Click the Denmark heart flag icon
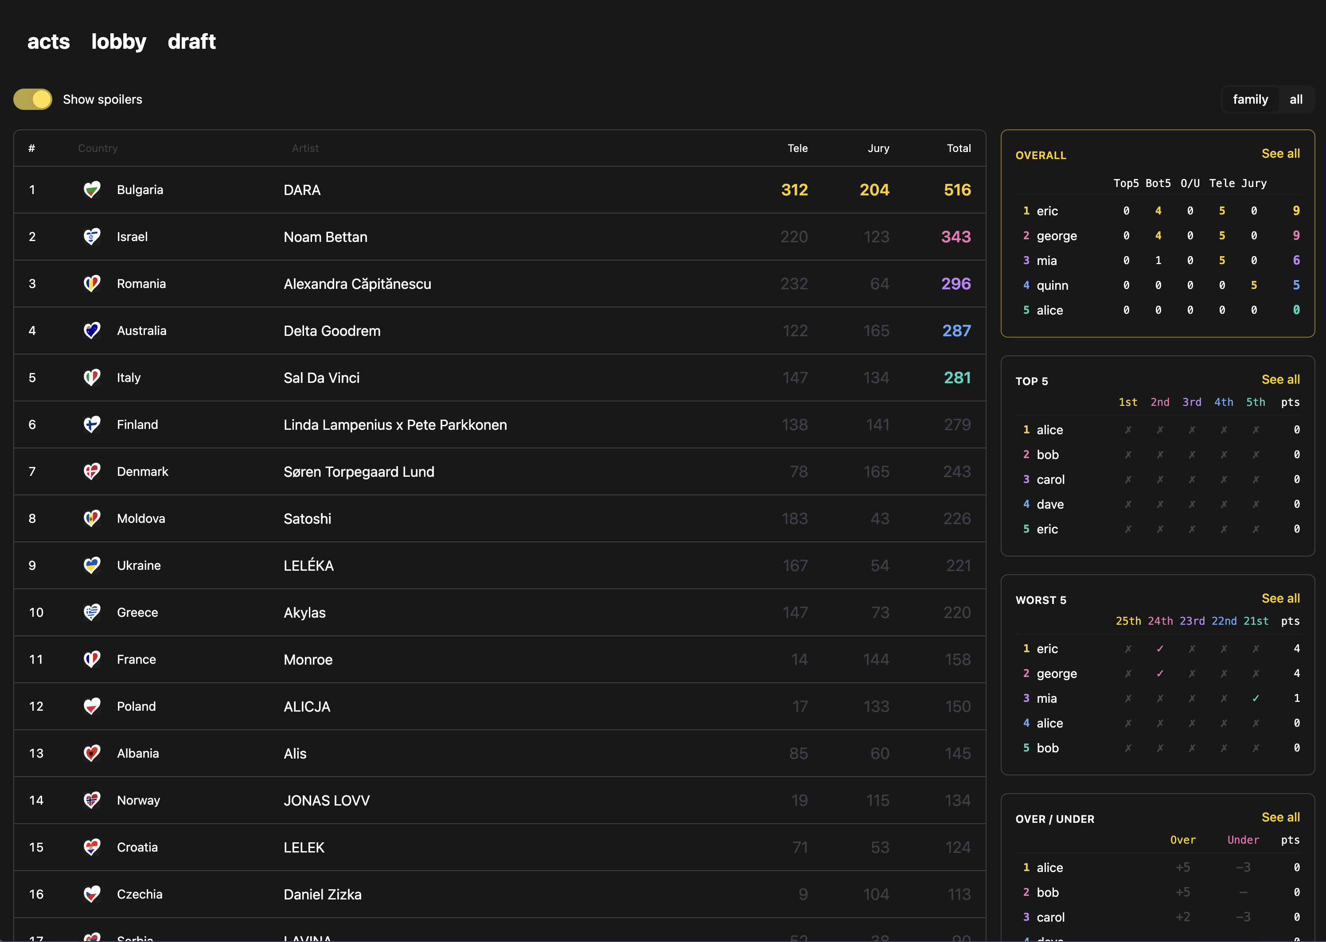 point(92,471)
